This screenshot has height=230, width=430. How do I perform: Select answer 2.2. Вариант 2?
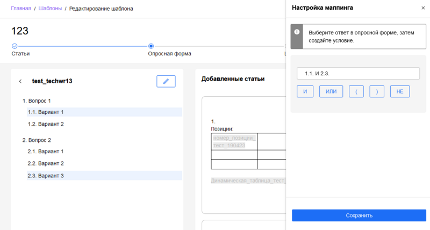(x=46, y=163)
